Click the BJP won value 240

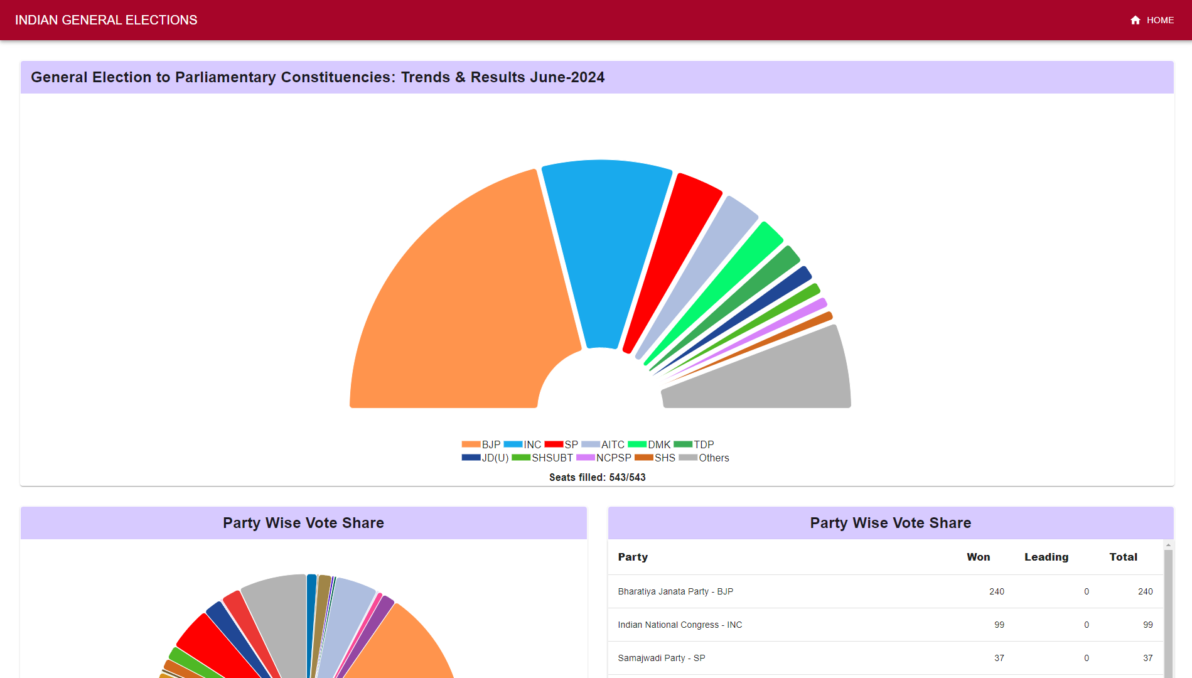click(x=997, y=591)
